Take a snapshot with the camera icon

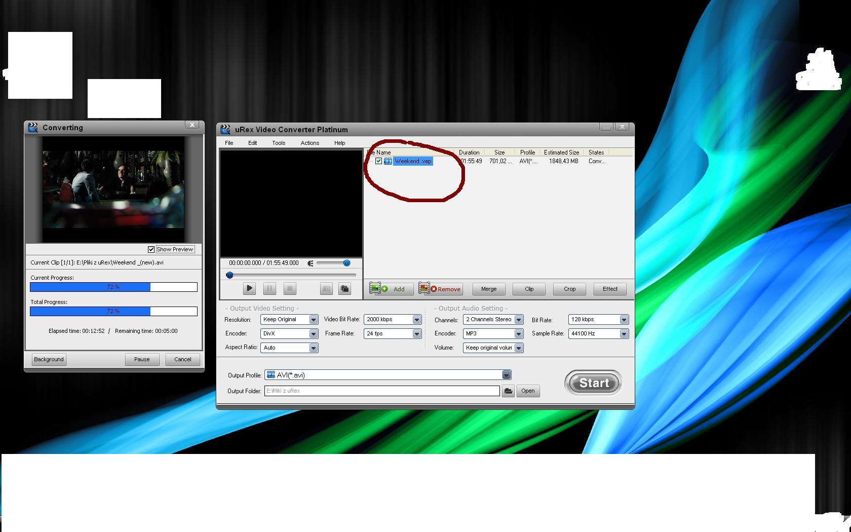tap(326, 289)
